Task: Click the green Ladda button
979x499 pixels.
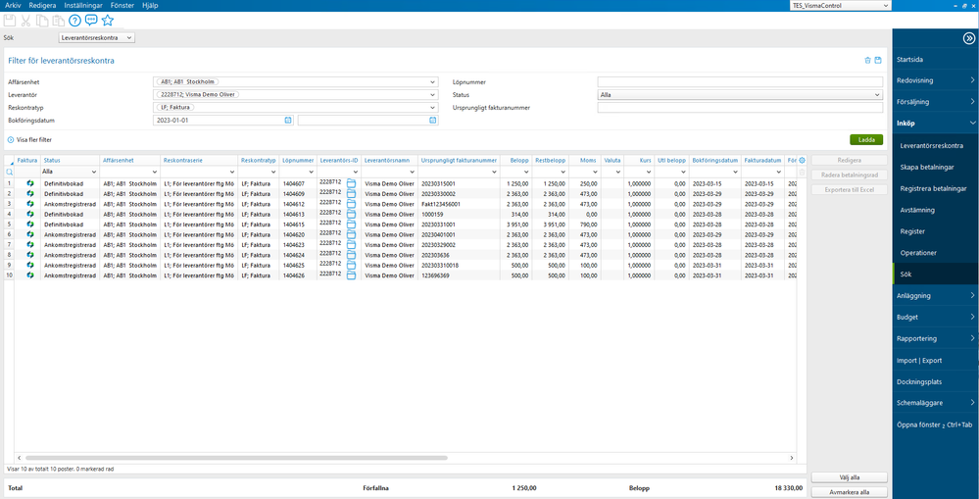Action: point(865,140)
